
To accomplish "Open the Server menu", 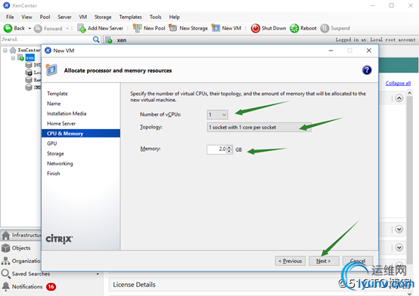I will click(x=64, y=17).
